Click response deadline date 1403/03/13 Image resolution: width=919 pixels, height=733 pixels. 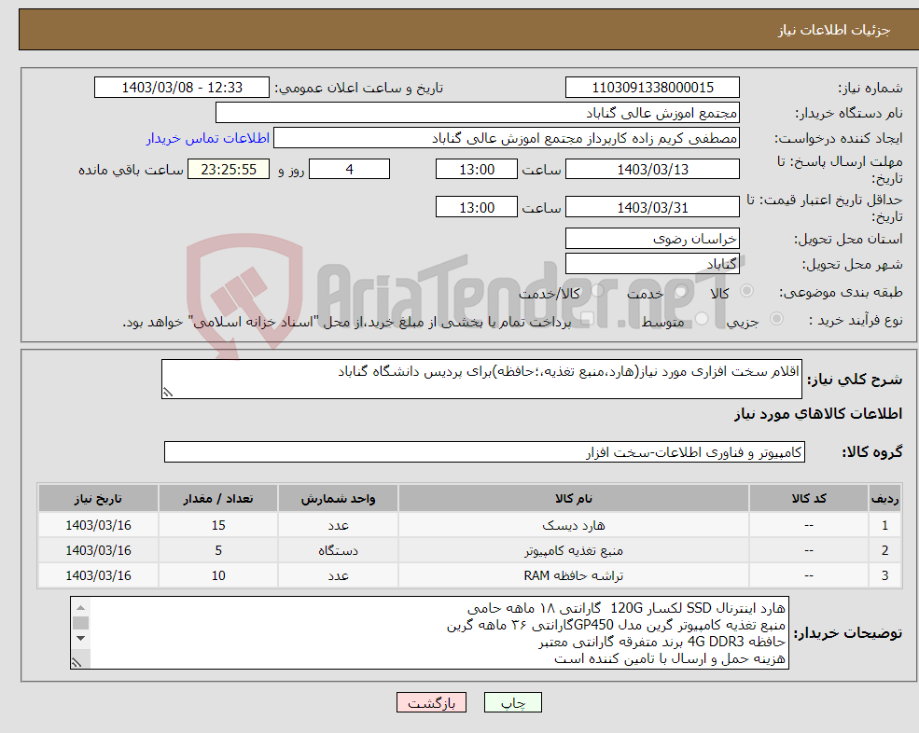[x=652, y=170]
